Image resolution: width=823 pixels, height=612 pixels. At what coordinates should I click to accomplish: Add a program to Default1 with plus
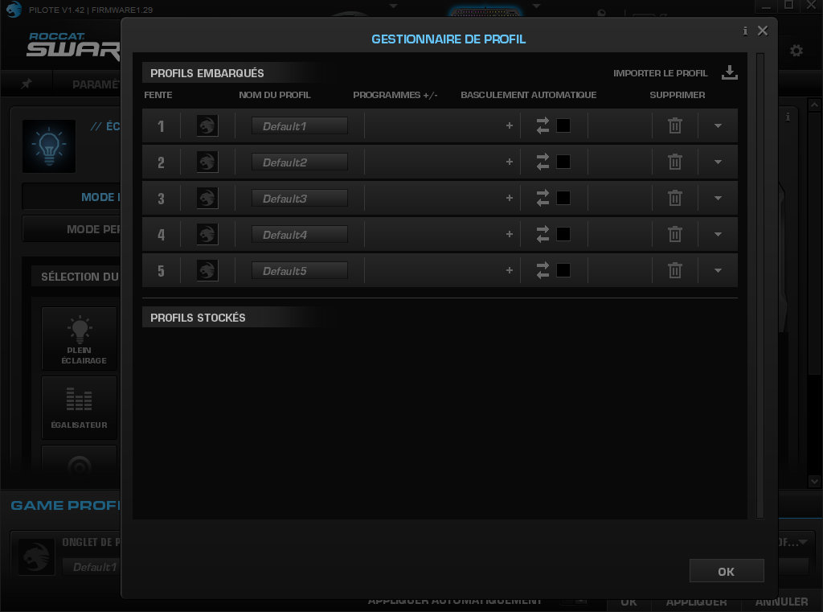[509, 125]
